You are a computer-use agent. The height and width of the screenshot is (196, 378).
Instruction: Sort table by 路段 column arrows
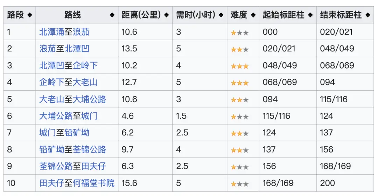click(30, 15)
